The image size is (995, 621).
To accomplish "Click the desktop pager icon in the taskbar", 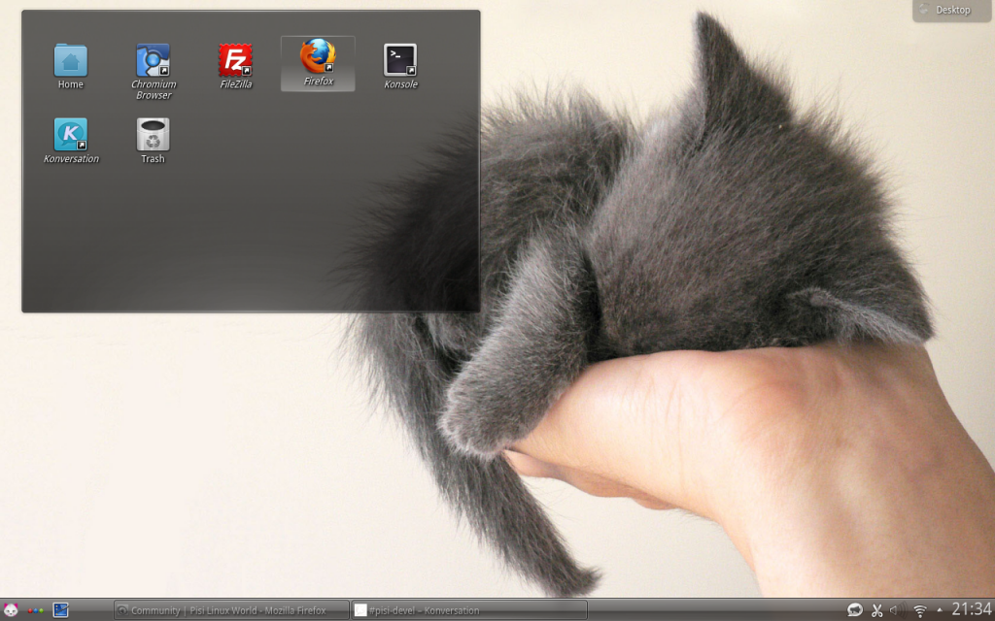I will point(60,609).
